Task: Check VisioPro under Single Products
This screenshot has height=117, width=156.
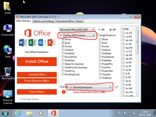Action: point(100,67)
